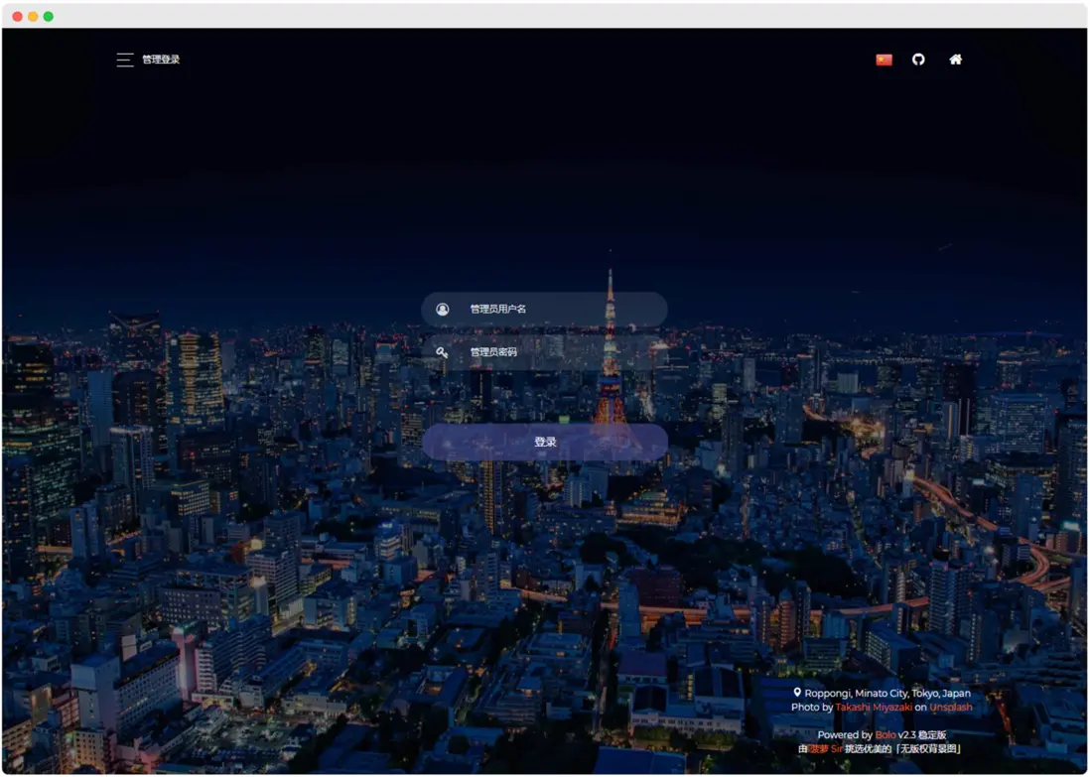Viewport: 1090px width, 777px height.
Task: Go to the home page icon
Action: click(x=956, y=60)
